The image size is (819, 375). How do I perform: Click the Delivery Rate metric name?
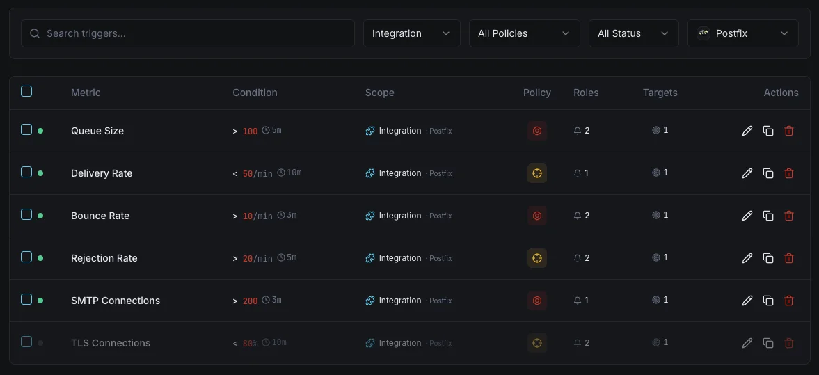pyautogui.click(x=102, y=173)
